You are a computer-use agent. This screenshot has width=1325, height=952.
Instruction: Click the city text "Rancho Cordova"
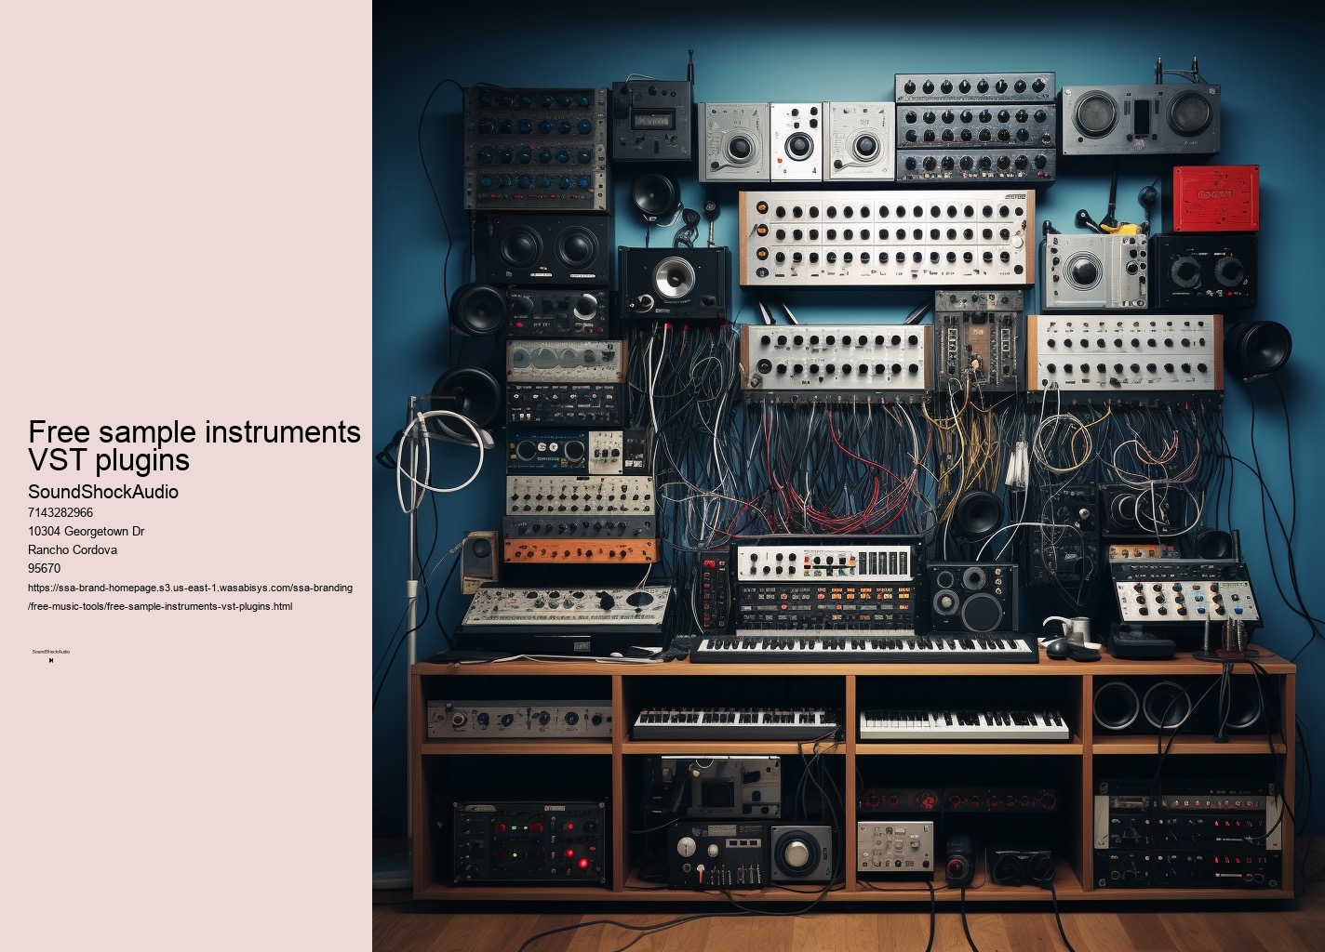[x=73, y=549]
